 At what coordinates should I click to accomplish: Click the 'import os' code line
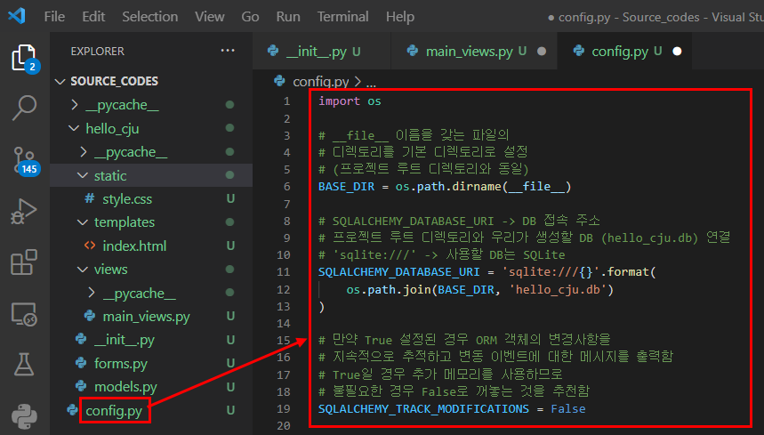(350, 101)
